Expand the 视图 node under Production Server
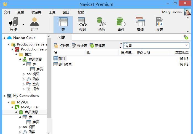 pyautogui.click(x=24, y=74)
